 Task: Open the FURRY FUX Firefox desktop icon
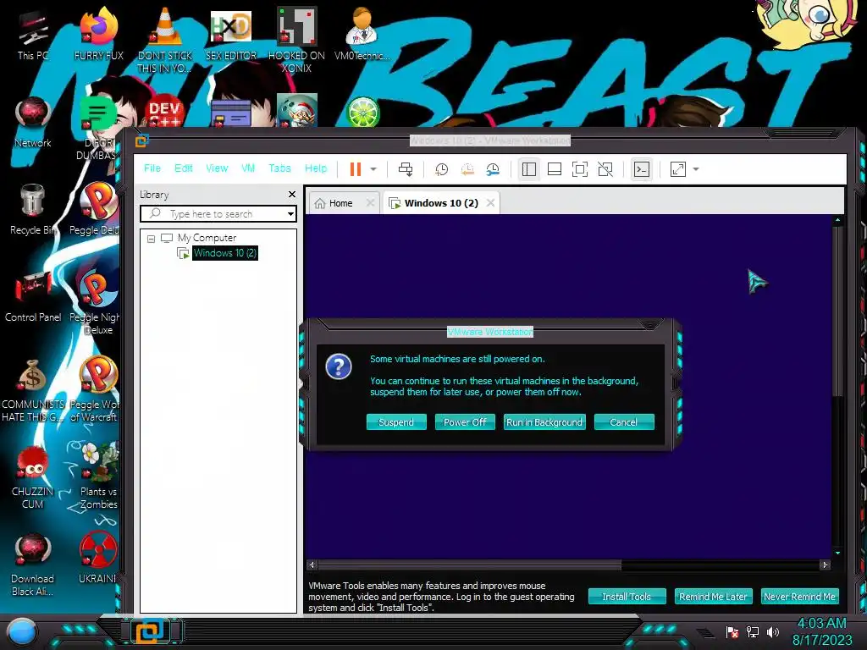[99, 34]
